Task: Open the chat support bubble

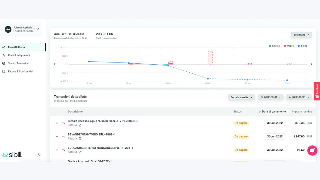Action: 312,150
